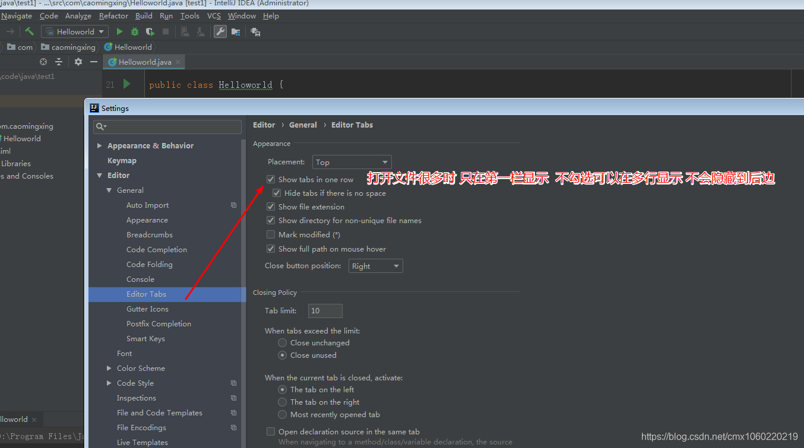Select The tab on the left option
This screenshot has width=804, height=448.
pyautogui.click(x=283, y=389)
